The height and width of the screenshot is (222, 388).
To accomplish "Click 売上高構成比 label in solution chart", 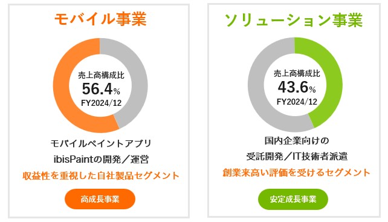I will pyautogui.click(x=297, y=73).
